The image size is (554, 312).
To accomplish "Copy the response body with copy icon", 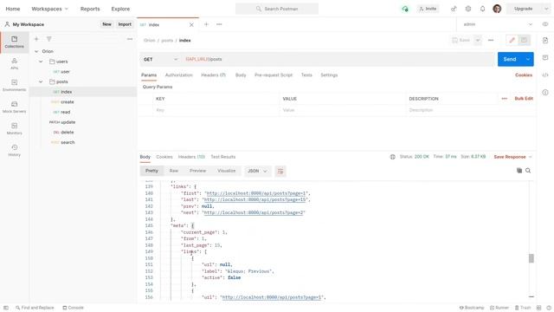I will pos(519,171).
